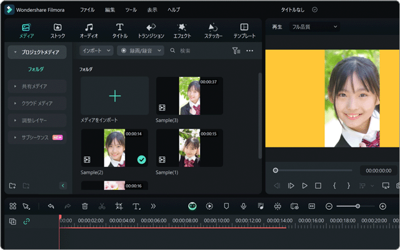Play the preview video
400x250 pixels.
[304, 186]
